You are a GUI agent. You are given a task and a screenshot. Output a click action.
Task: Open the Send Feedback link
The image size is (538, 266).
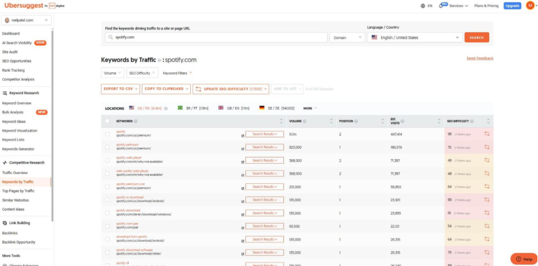[480, 58]
